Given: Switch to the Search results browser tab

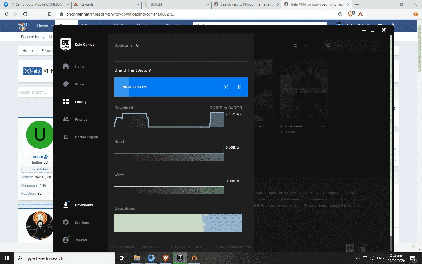Looking at the screenshot, I should pyautogui.click(x=246, y=4).
